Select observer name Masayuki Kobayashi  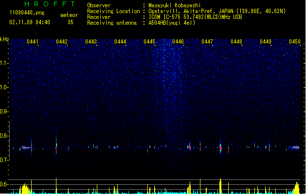point(175,5)
